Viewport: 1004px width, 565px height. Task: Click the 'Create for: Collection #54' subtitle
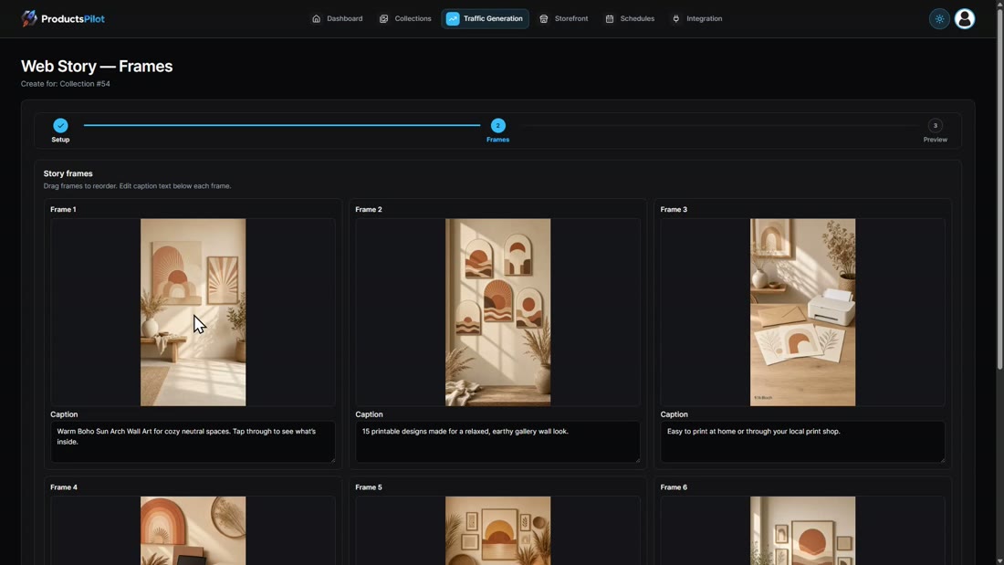66,84
